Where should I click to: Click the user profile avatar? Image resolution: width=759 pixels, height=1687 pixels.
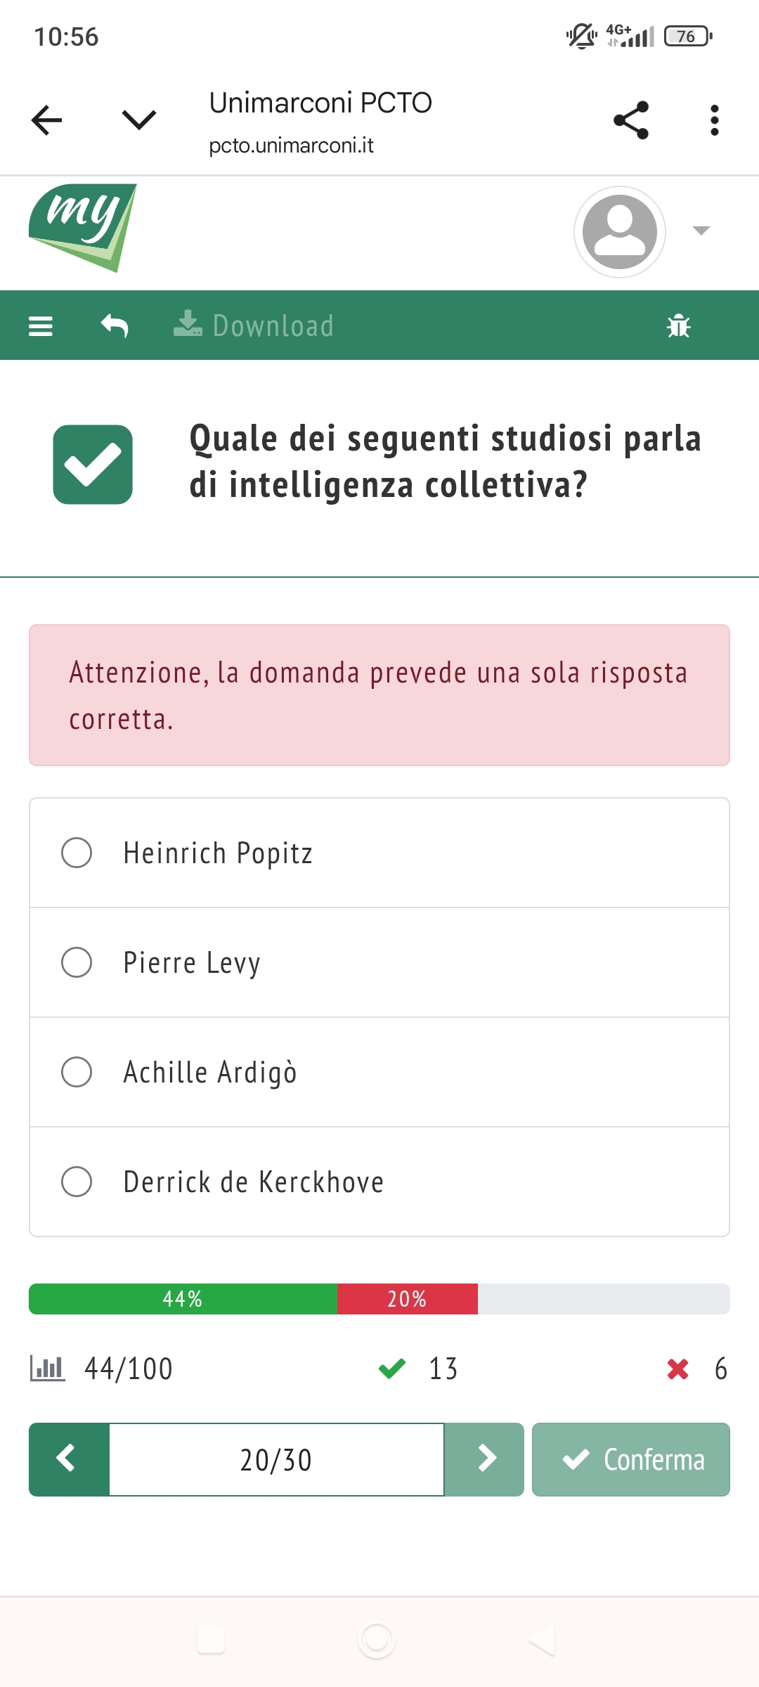(x=619, y=232)
